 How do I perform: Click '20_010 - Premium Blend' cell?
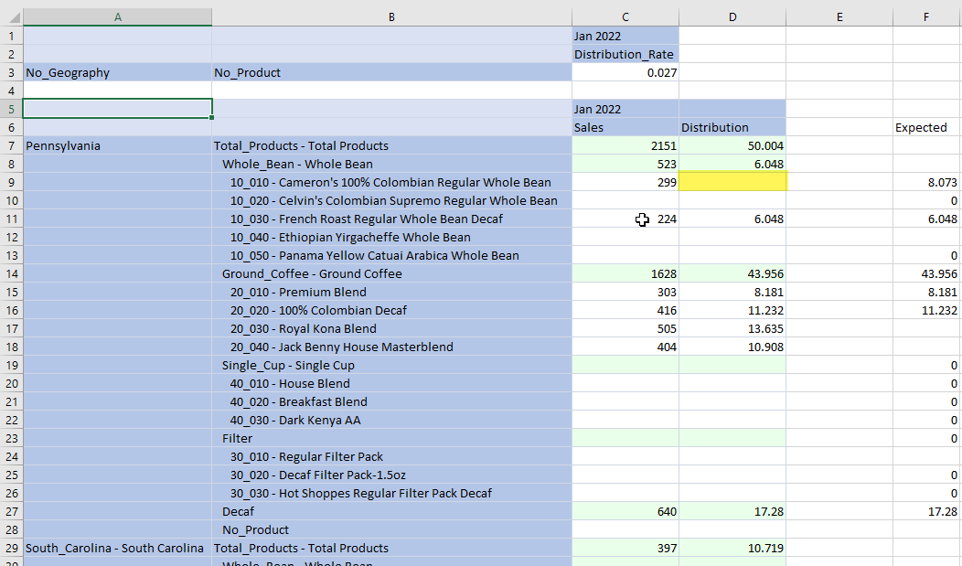click(x=391, y=292)
